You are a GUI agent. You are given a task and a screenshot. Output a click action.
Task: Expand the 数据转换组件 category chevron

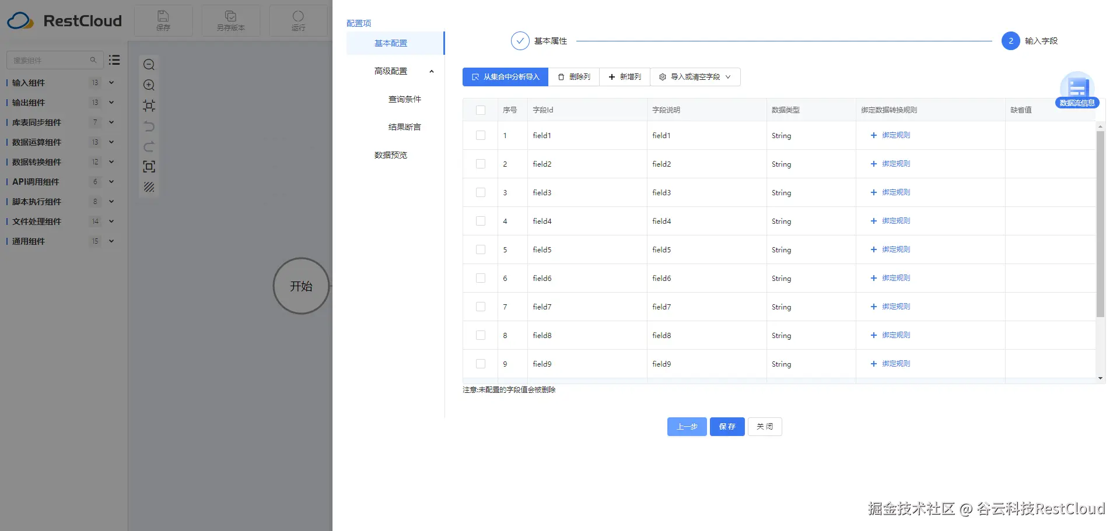pos(111,162)
